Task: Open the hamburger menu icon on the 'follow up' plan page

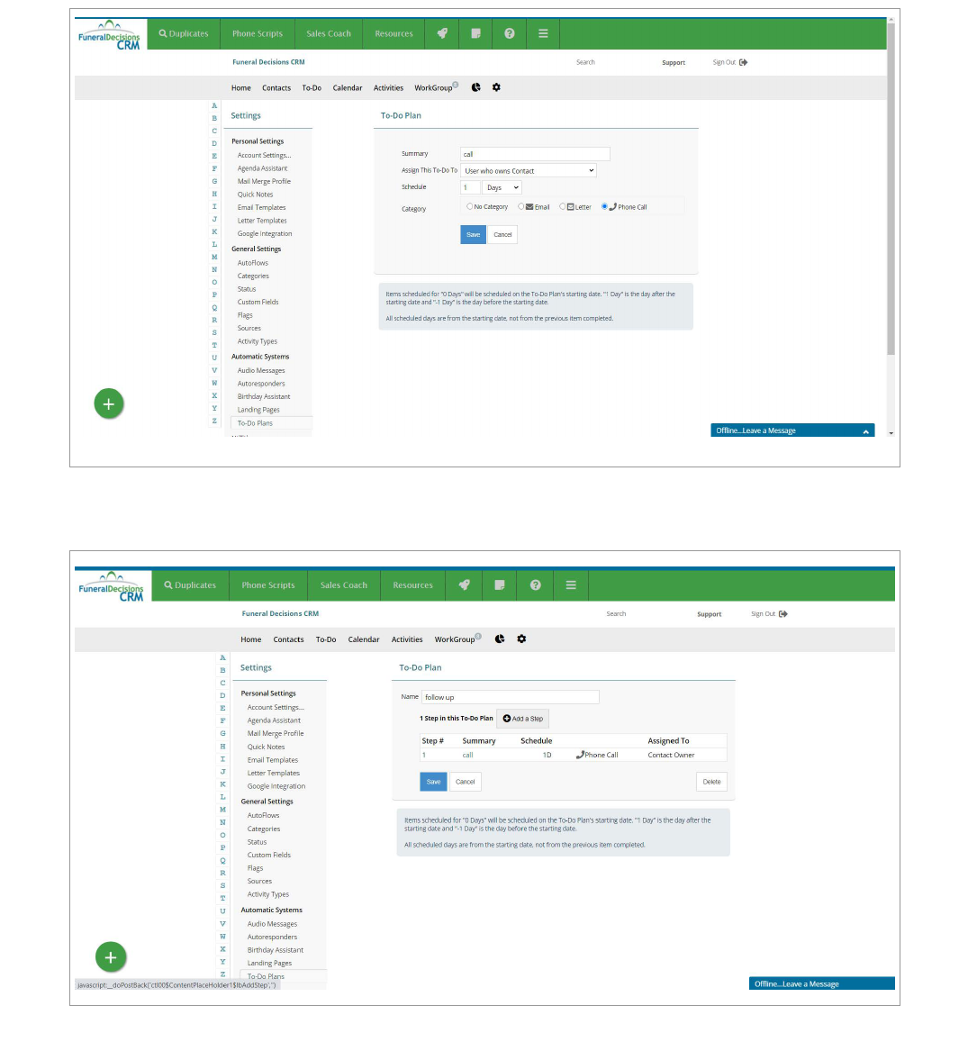Action: coord(571,585)
